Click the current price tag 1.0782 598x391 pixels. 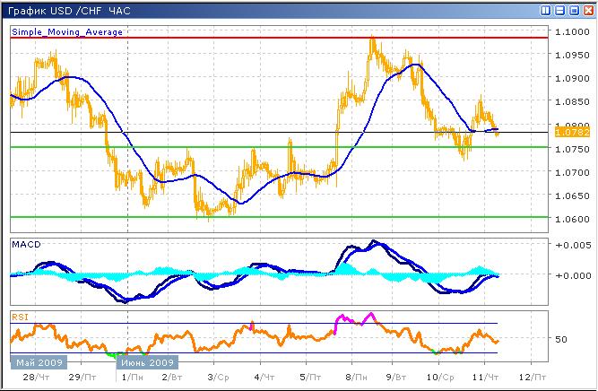(x=570, y=132)
